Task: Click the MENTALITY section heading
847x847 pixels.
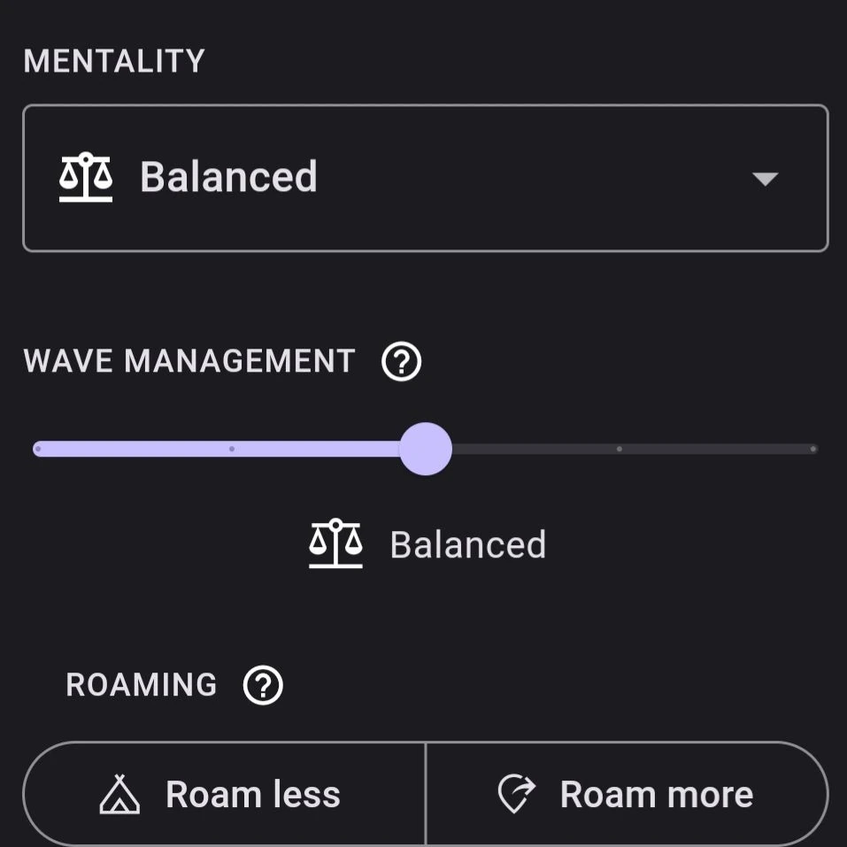Action: coord(114,61)
